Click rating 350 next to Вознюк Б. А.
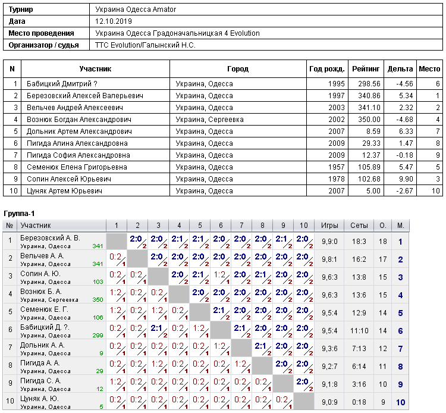This screenshot has height=413, width=446. coord(98,300)
